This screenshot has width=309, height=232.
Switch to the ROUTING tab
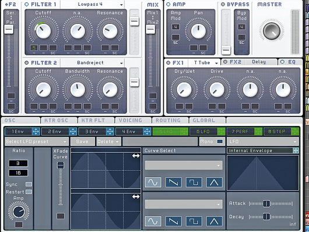pos(170,120)
